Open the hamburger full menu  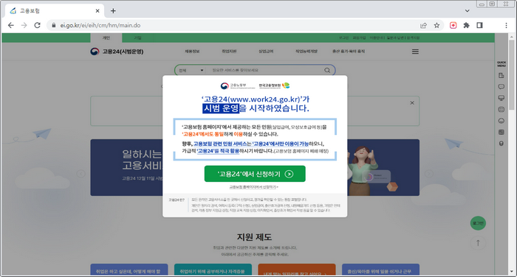[415, 52]
